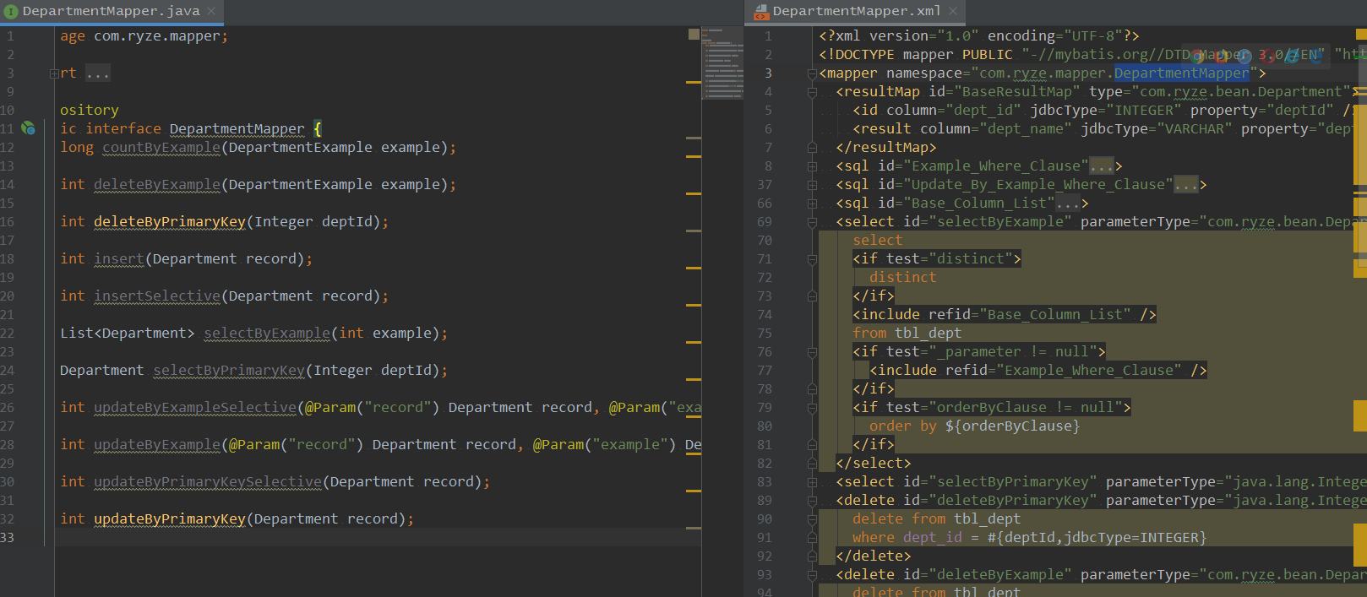Click the implementations gutter icon on line 11
This screenshot has height=597, width=1367.
(x=28, y=128)
